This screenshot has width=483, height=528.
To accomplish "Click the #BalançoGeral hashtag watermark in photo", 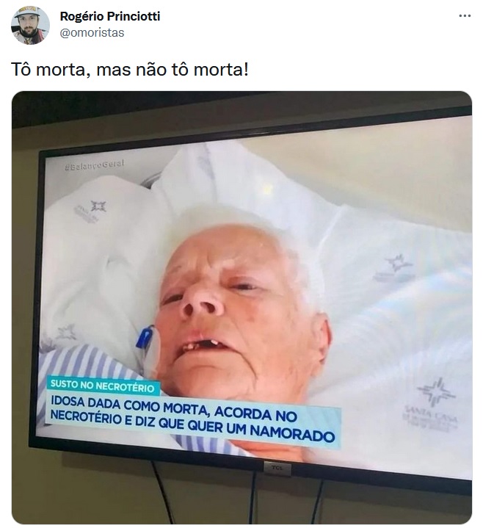I will coord(94,165).
